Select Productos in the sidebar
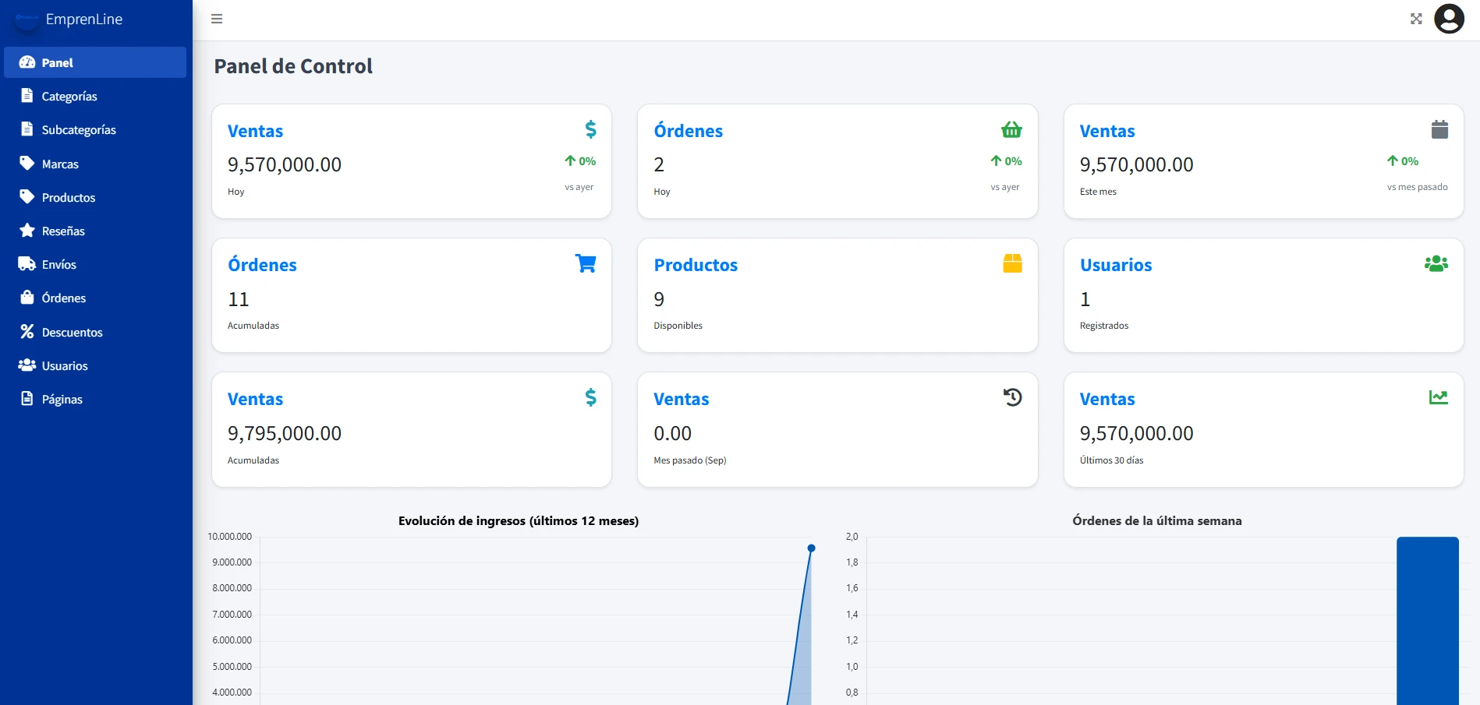Image resolution: width=1480 pixels, height=705 pixels. (95, 197)
